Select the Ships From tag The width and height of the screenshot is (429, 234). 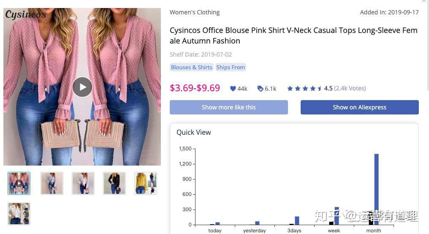(x=231, y=67)
